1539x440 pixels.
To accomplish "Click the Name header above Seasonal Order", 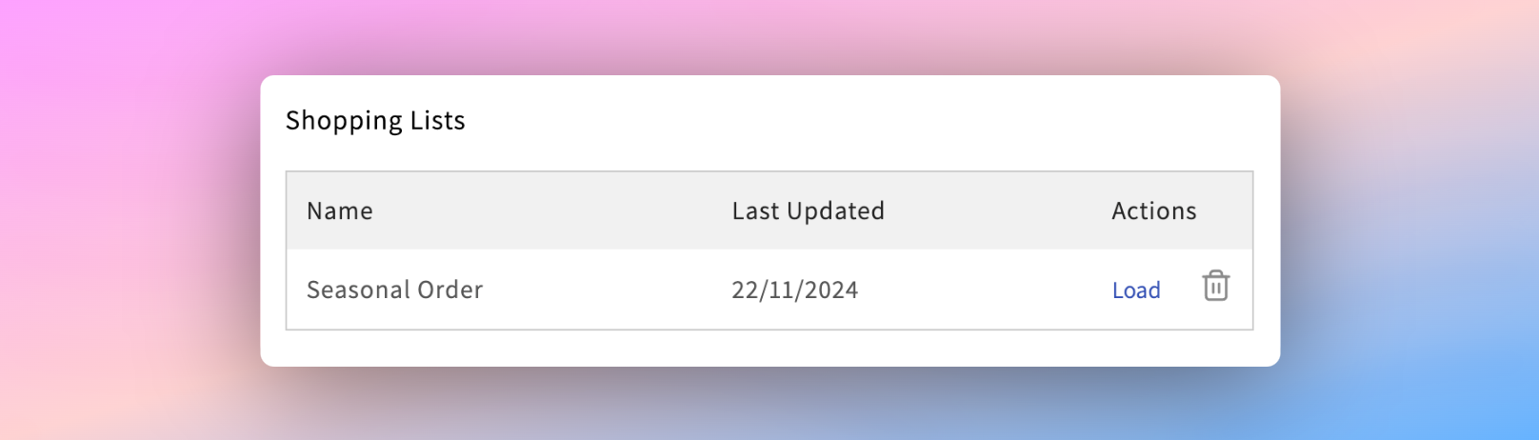I will tap(340, 210).
